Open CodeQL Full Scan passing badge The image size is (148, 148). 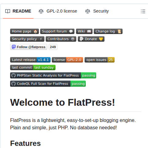pyautogui.click(x=48, y=84)
